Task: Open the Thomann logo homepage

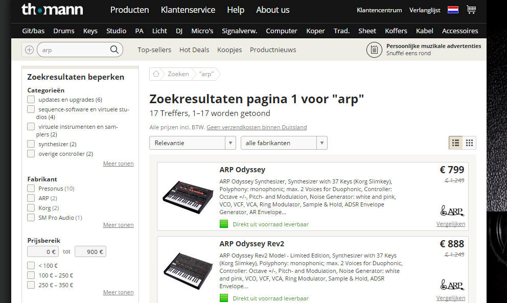Action: click(52, 9)
